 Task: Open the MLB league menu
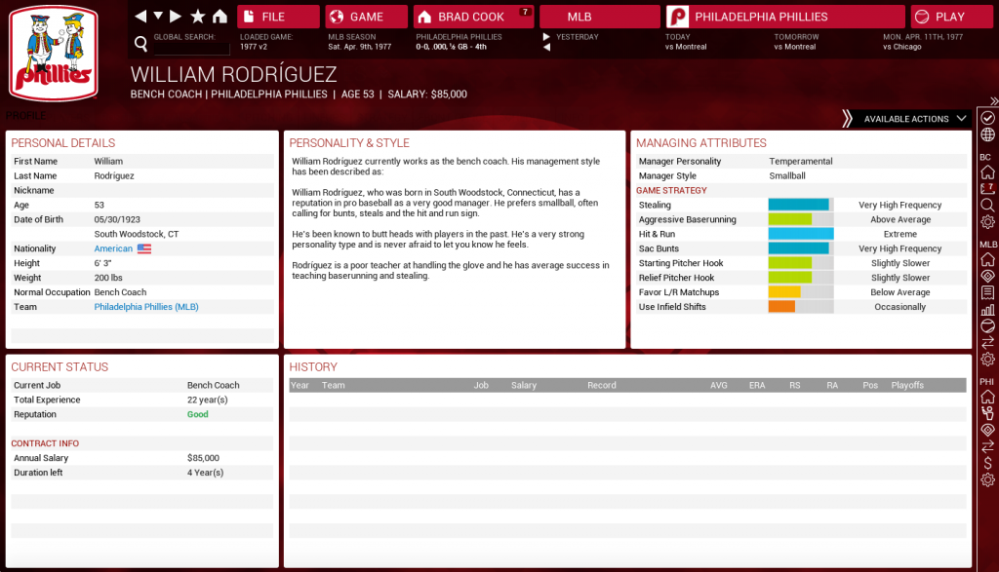point(600,17)
